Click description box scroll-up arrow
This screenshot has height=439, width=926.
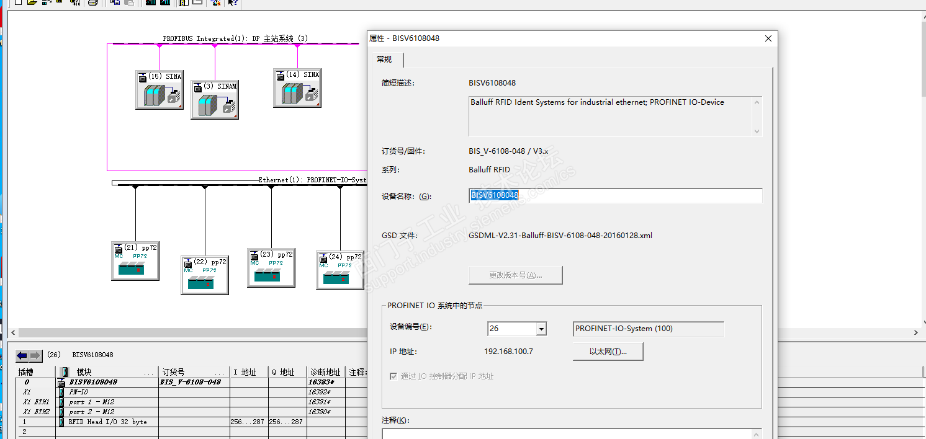pyautogui.click(x=757, y=103)
